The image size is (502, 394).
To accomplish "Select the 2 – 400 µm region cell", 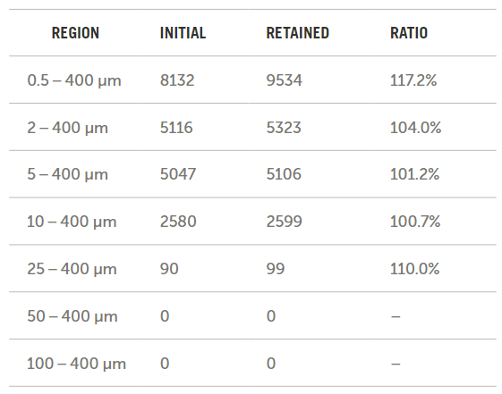I will click(67, 128).
